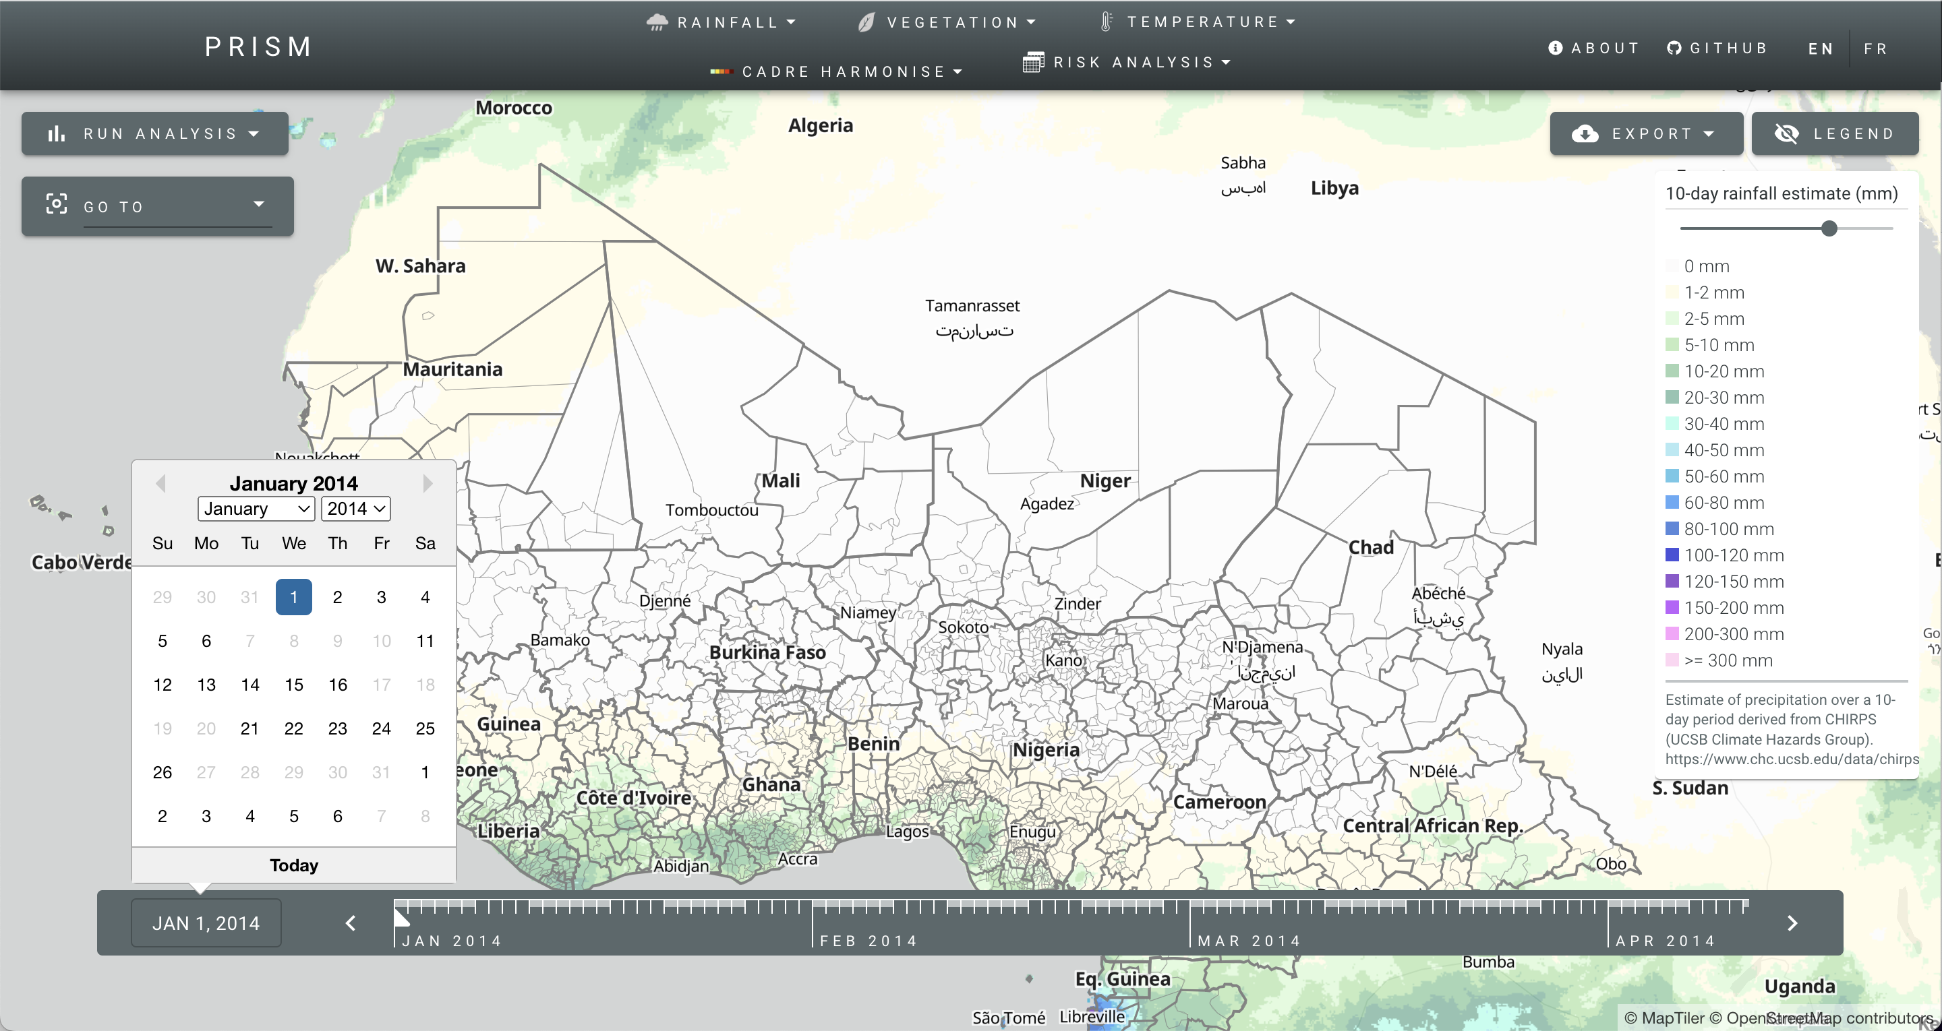The height and width of the screenshot is (1031, 1942).
Task: Open the month dropdown showing January
Action: click(x=256, y=509)
